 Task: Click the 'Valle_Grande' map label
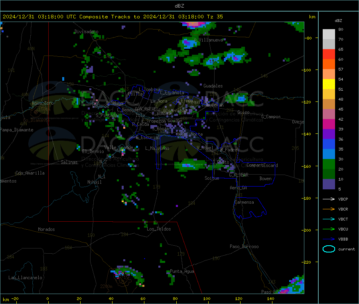pos(118,147)
